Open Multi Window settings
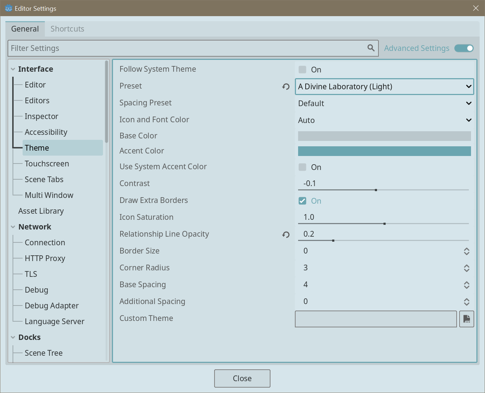This screenshot has width=485, height=393. pos(49,195)
